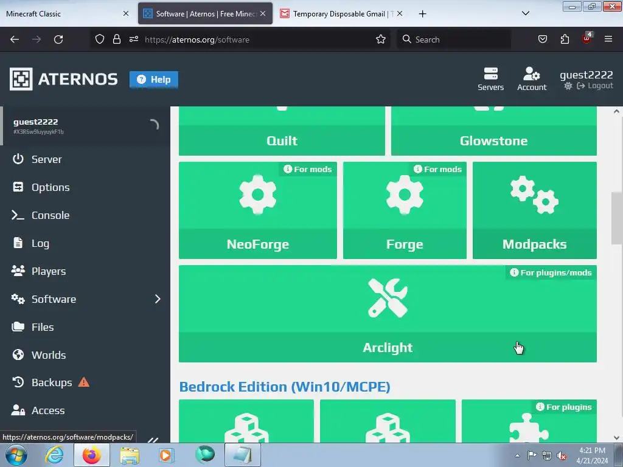Click the 'For plugins/mods' info badge
This screenshot has height=467, width=623.
[551, 273]
